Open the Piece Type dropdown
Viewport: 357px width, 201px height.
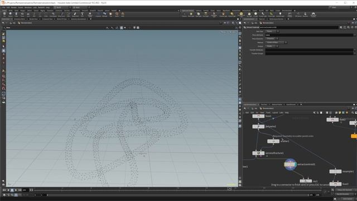(x=272, y=31)
